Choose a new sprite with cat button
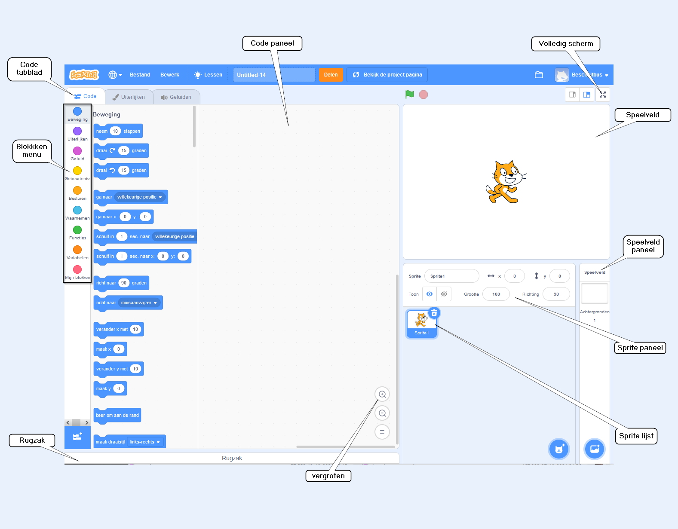Viewport: 678px width, 529px height. [x=558, y=449]
